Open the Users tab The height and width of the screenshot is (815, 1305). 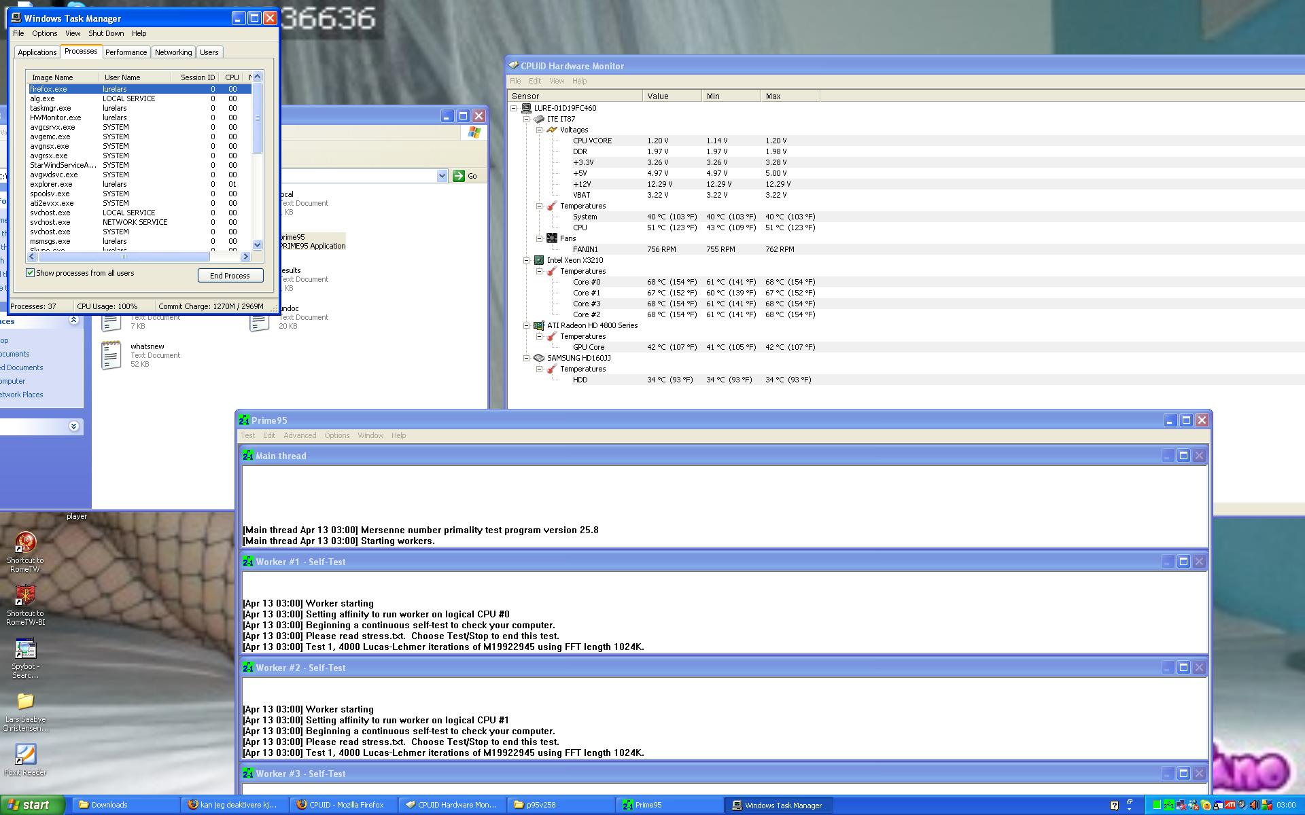pos(209,52)
